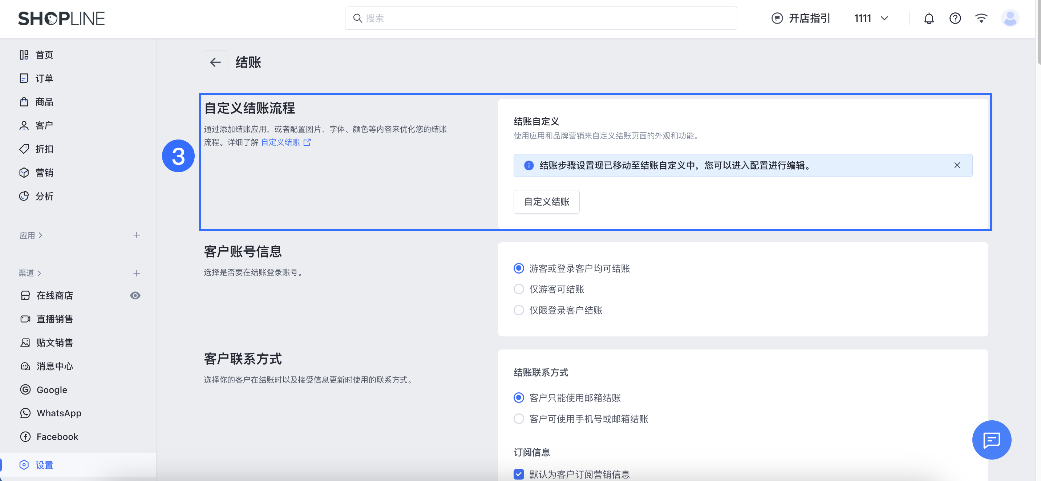Click the camera icon for 直播销售

25,319
